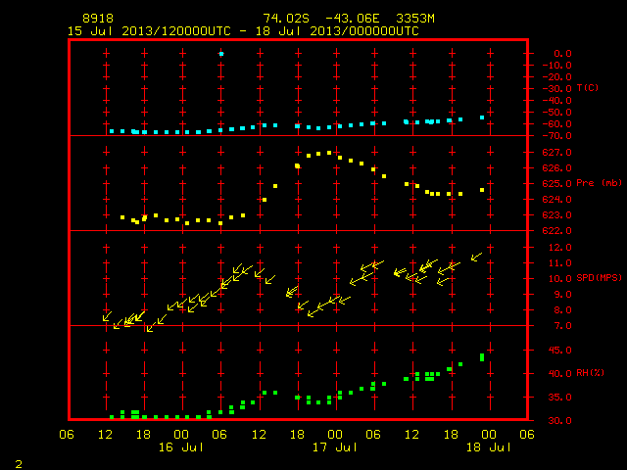The width and height of the screenshot is (627, 470).
Task: Click the T(C) axis label
Action: (x=588, y=87)
